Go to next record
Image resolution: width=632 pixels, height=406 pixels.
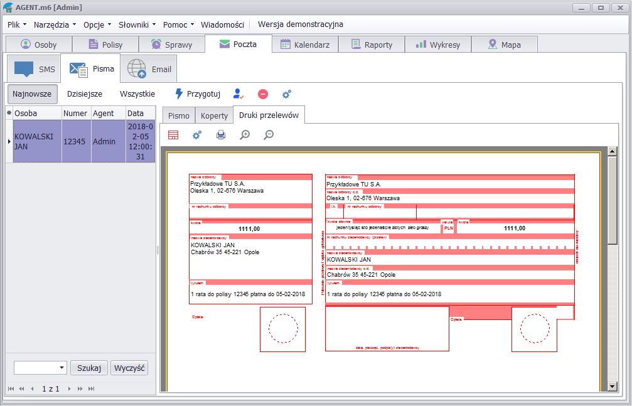coord(69,388)
